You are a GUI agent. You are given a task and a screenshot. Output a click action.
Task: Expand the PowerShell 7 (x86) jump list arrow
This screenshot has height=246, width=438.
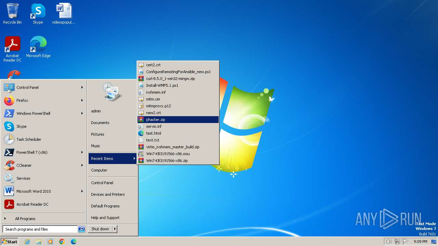click(x=82, y=152)
